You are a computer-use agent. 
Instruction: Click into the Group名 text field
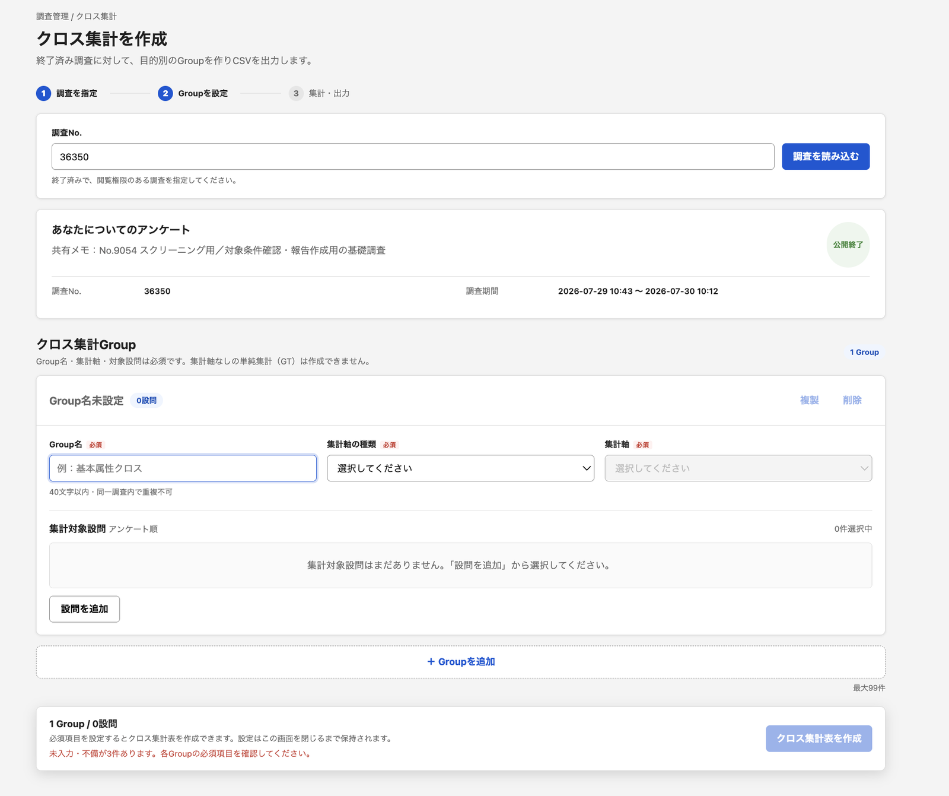183,468
